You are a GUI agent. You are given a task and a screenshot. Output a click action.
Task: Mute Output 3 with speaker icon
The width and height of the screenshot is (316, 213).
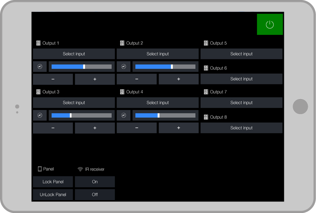pos(40,115)
